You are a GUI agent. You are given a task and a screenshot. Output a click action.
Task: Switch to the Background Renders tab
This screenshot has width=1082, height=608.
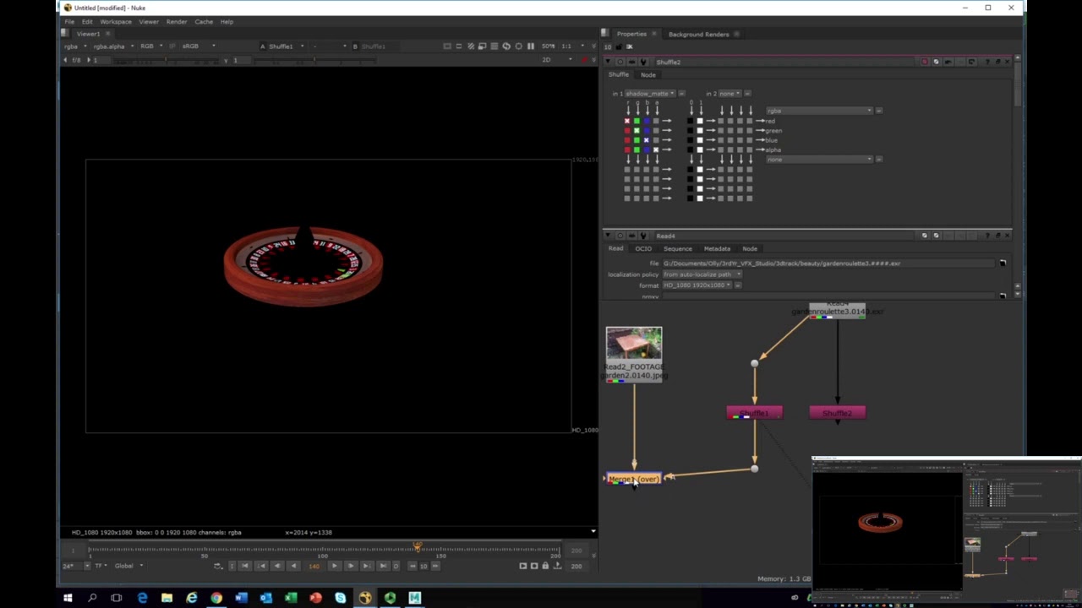pyautogui.click(x=698, y=34)
